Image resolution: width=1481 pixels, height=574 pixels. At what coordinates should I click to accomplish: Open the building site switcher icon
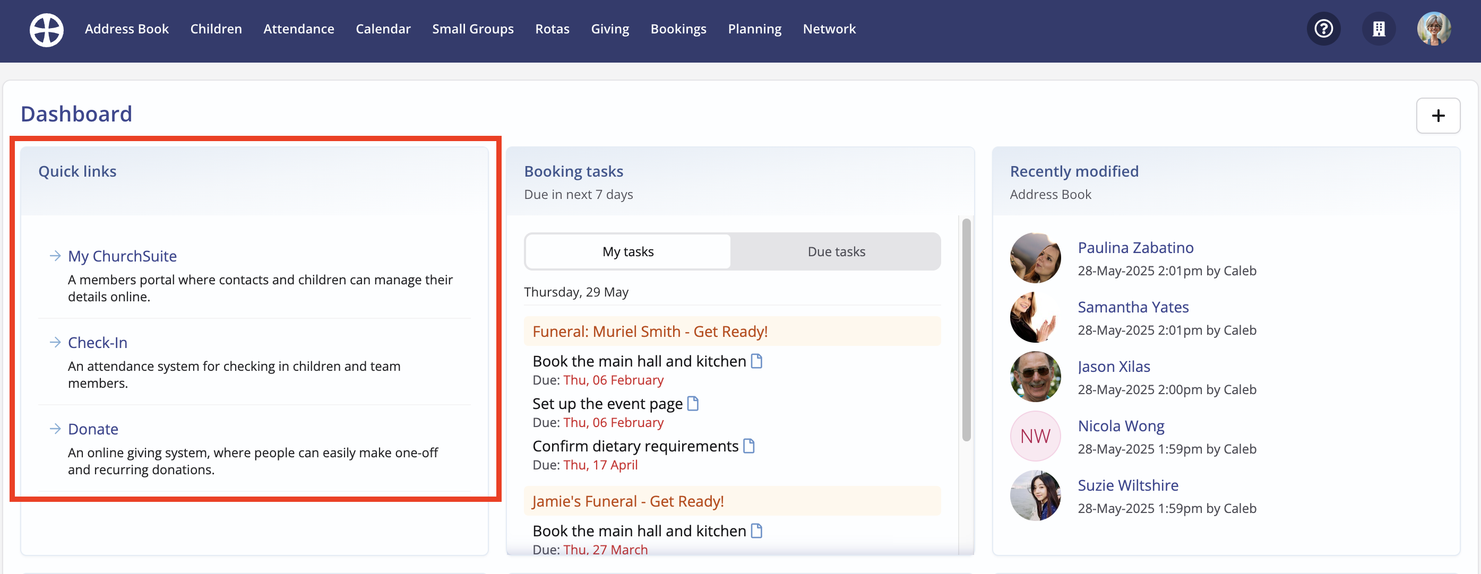coord(1379,29)
